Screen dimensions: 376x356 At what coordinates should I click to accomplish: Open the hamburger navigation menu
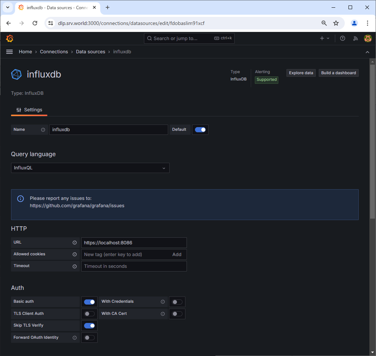click(9, 52)
